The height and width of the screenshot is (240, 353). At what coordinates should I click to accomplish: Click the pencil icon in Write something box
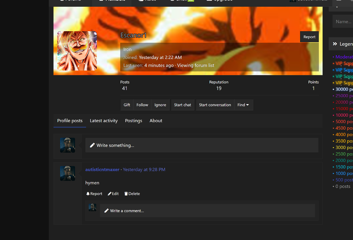[92, 145]
